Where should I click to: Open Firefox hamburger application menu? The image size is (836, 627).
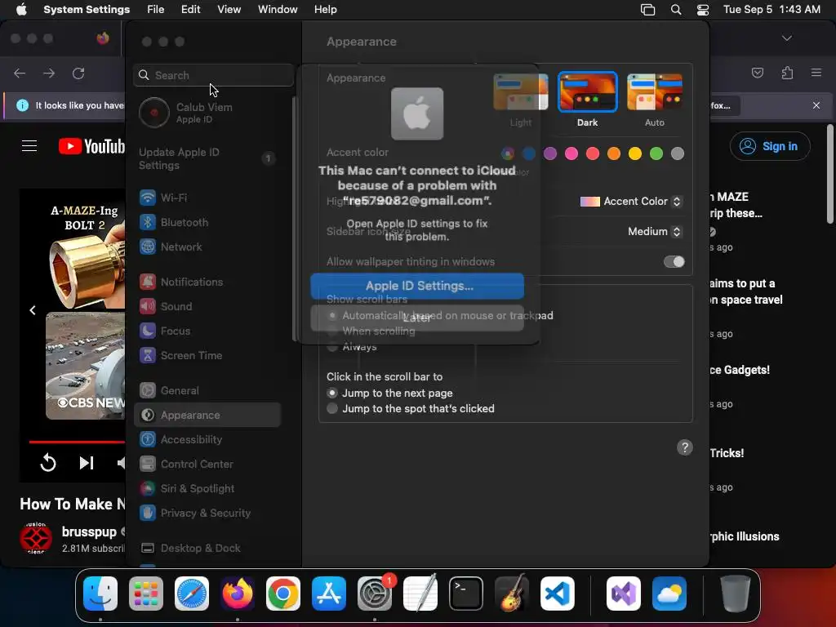[x=816, y=73]
